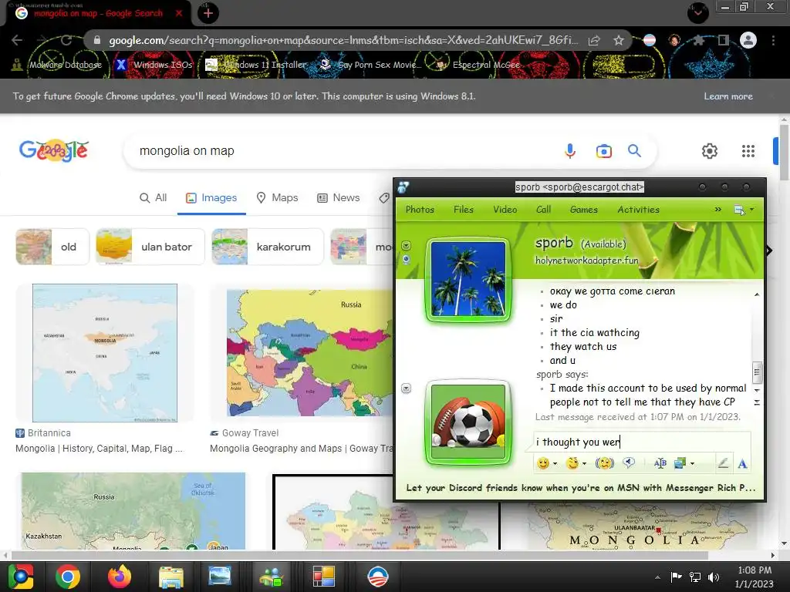Image resolution: width=790 pixels, height=592 pixels.
Task: Click the Google doodle logo
Action: pyautogui.click(x=54, y=150)
